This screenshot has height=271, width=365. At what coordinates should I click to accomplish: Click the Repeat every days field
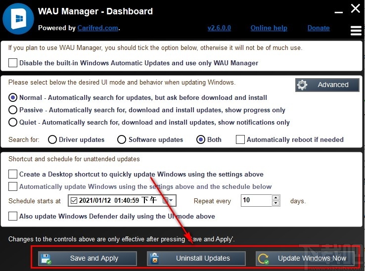[x=256, y=200]
